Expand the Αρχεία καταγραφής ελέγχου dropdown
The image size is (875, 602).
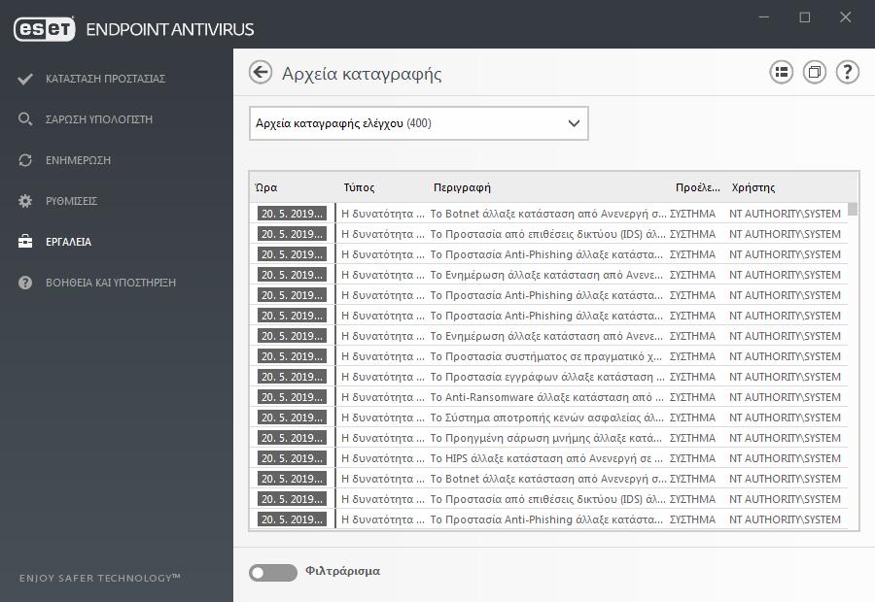coord(418,123)
